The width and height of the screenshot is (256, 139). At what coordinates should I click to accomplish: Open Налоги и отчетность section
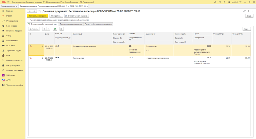(14, 61)
